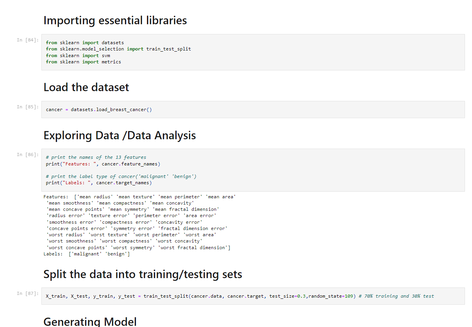Screen dimensions: 472x327
Task: Click the 'from sklearn import metrics' line
Action: 83,62
